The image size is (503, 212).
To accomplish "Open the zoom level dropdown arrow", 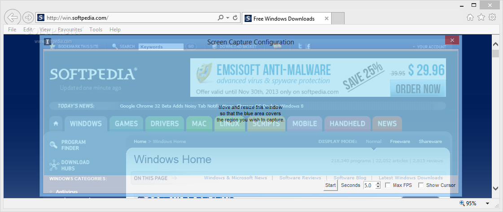I will 488,203.
